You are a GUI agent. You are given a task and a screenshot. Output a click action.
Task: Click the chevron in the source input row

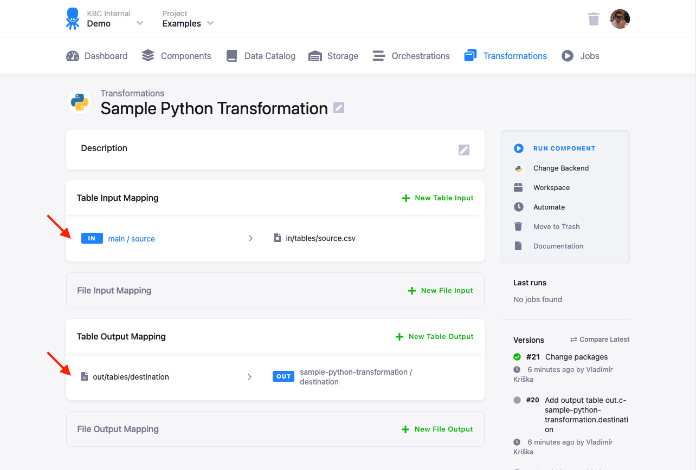click(x=250, y=238)
